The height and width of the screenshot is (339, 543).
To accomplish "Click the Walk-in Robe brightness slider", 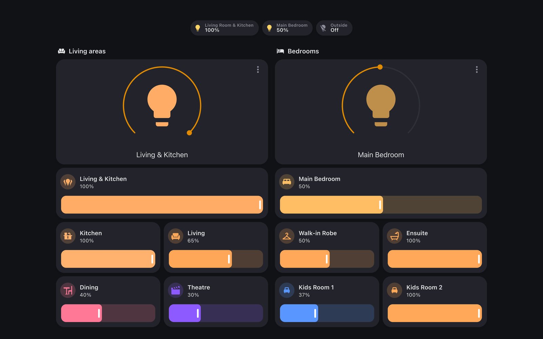I will (327, 259).
